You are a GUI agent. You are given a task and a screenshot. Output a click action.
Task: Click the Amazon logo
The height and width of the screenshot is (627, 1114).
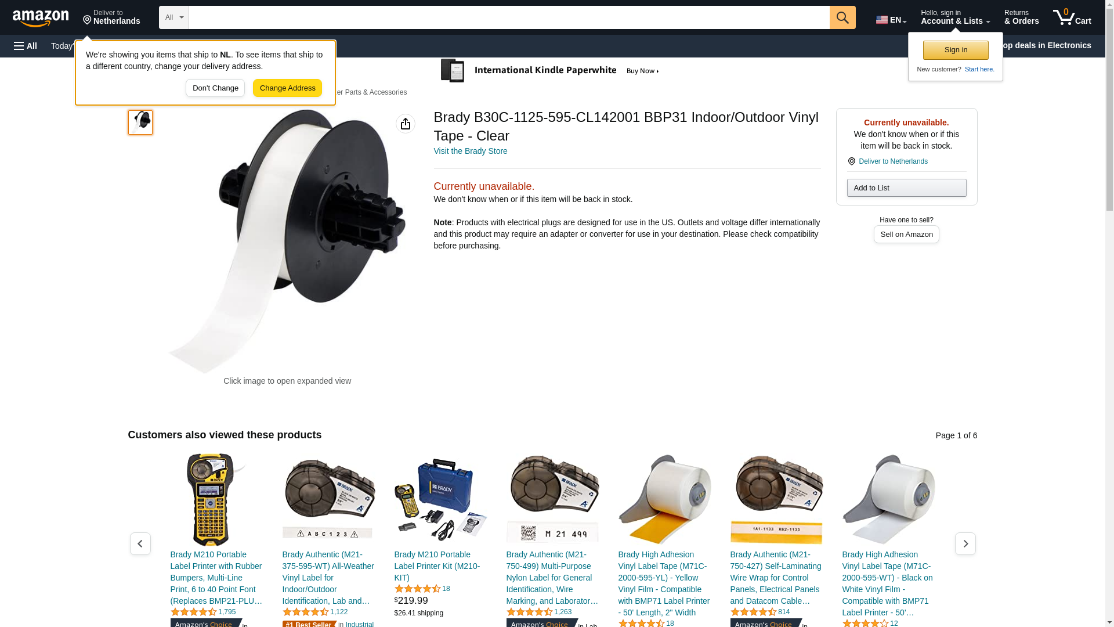[41, 18]
